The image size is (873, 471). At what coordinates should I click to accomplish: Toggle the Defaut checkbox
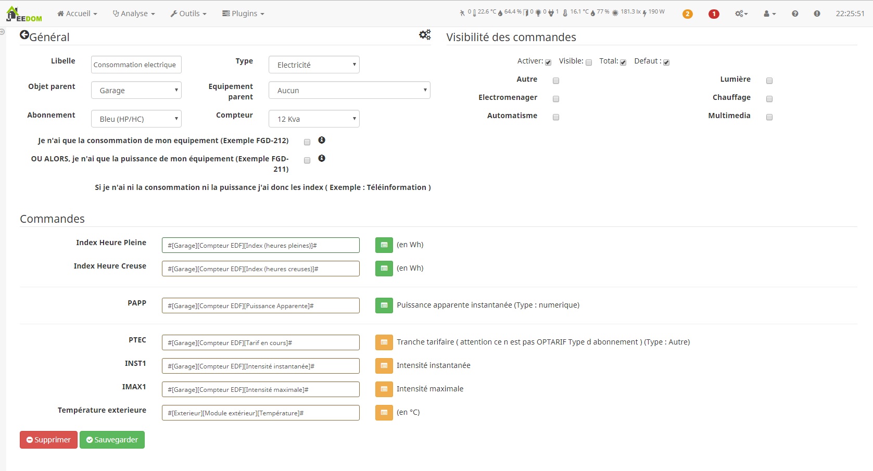click(x=666, y=62)
